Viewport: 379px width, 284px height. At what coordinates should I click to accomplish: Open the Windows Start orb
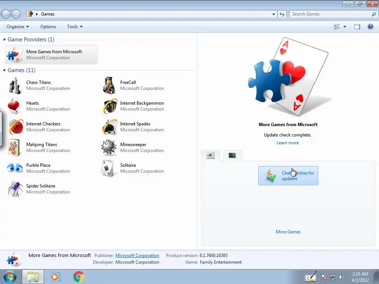[x=10, y=277]
